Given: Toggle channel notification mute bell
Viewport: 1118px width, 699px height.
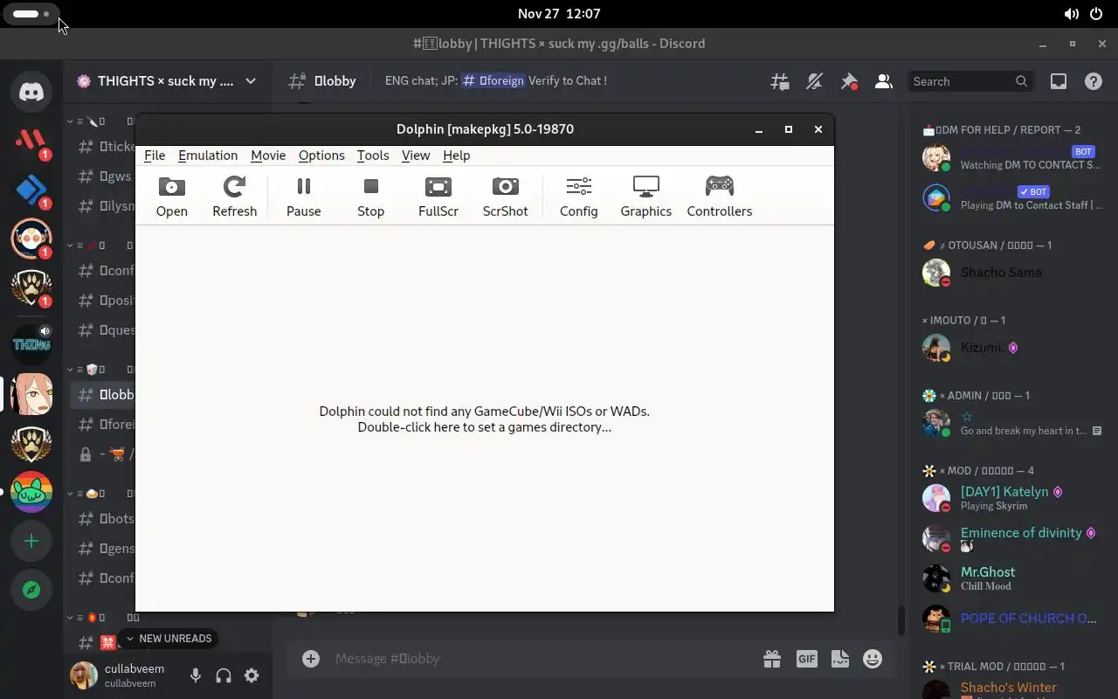Looking at the screenshot, I should point(814,81).
